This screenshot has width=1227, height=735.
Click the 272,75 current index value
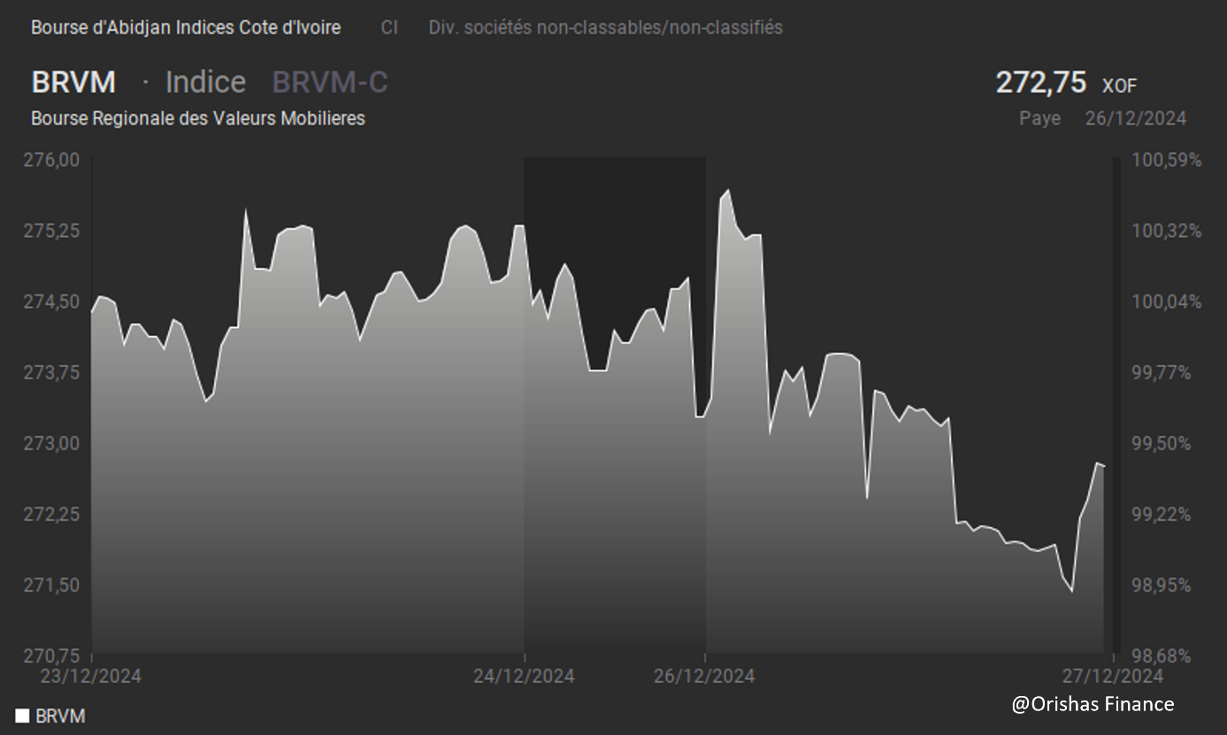1040,82
